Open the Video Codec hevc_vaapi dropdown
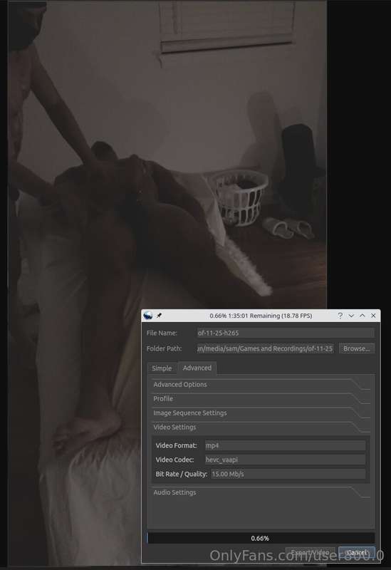The image size is (391, 570). click(286, 460)
